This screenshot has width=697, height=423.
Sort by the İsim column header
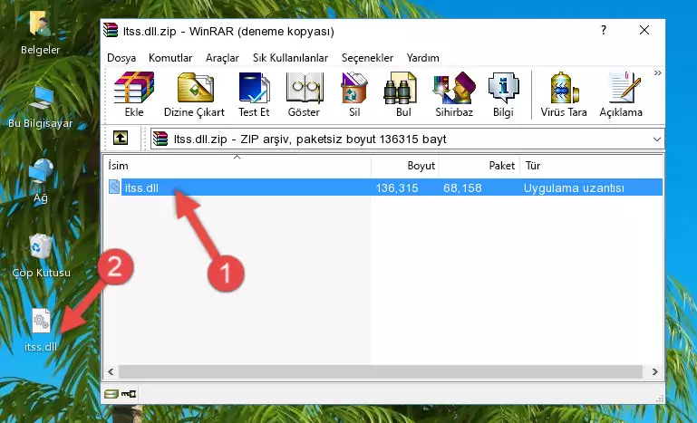237,166
